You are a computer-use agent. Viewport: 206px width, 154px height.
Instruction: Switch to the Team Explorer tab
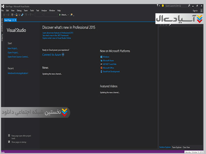click(x=177, y=147)
